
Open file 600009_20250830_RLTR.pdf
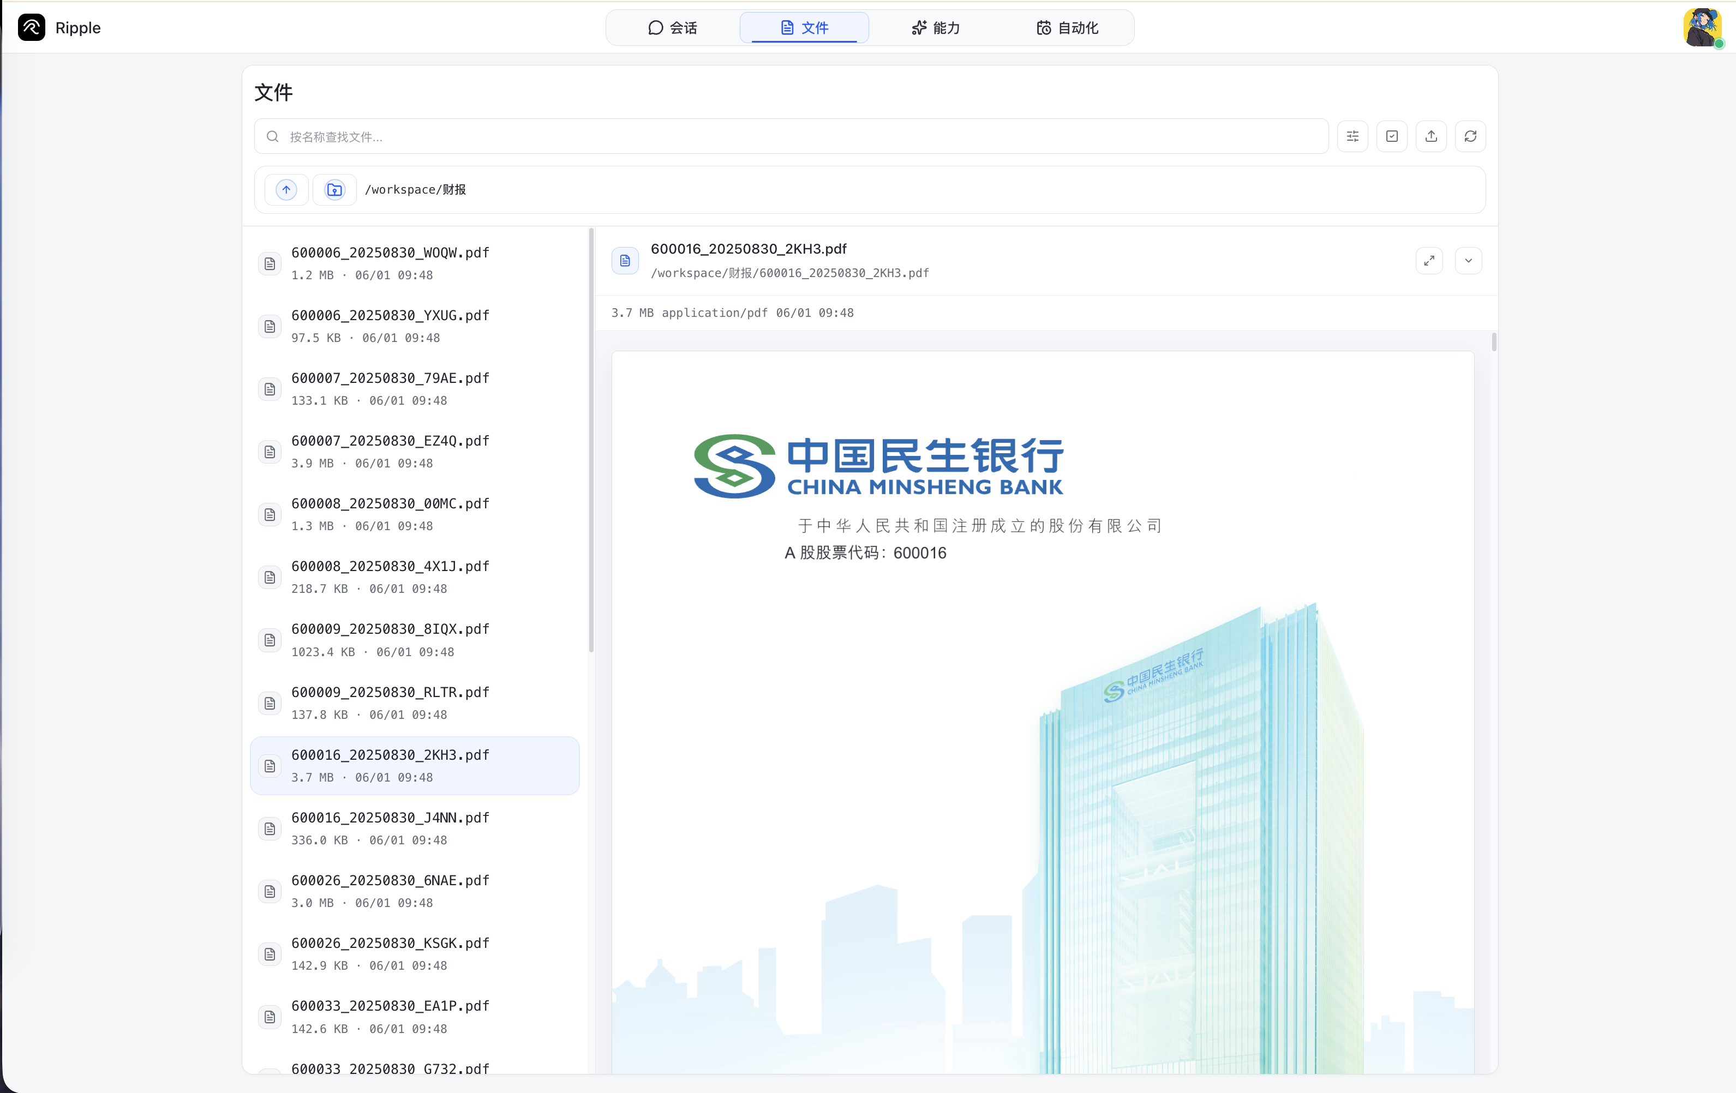[415, 703]
